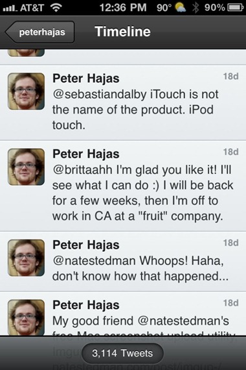Tap the battery icon in status bar

(236, 8)
